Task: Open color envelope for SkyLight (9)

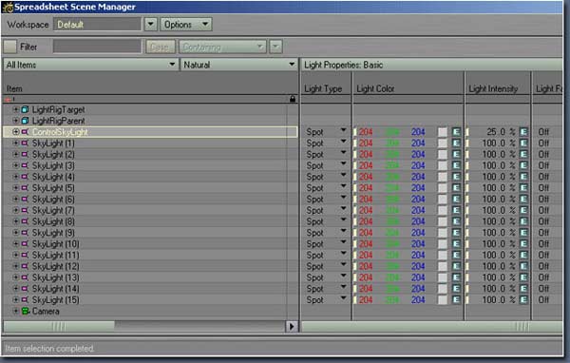Action: (456, 233)
